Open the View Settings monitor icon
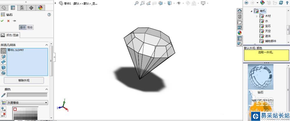The image size is (290, 121). [x=203, y=3]
